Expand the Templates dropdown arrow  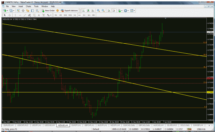[134, 11]
